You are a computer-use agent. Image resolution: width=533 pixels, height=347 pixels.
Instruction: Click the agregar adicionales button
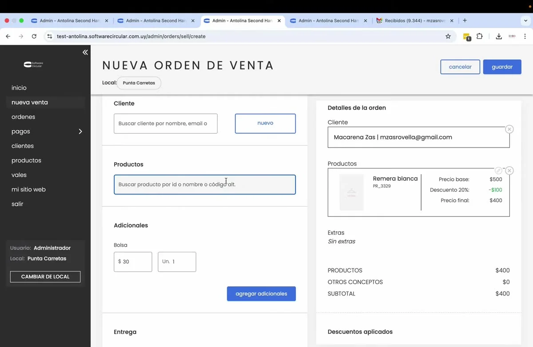pos(261,294)
